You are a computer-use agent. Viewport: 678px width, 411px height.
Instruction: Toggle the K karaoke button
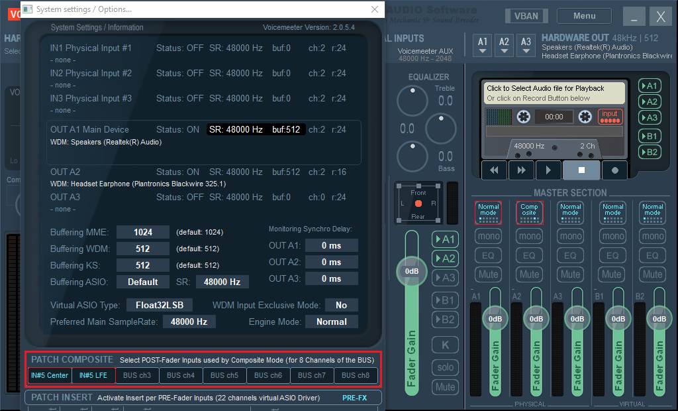445,345
